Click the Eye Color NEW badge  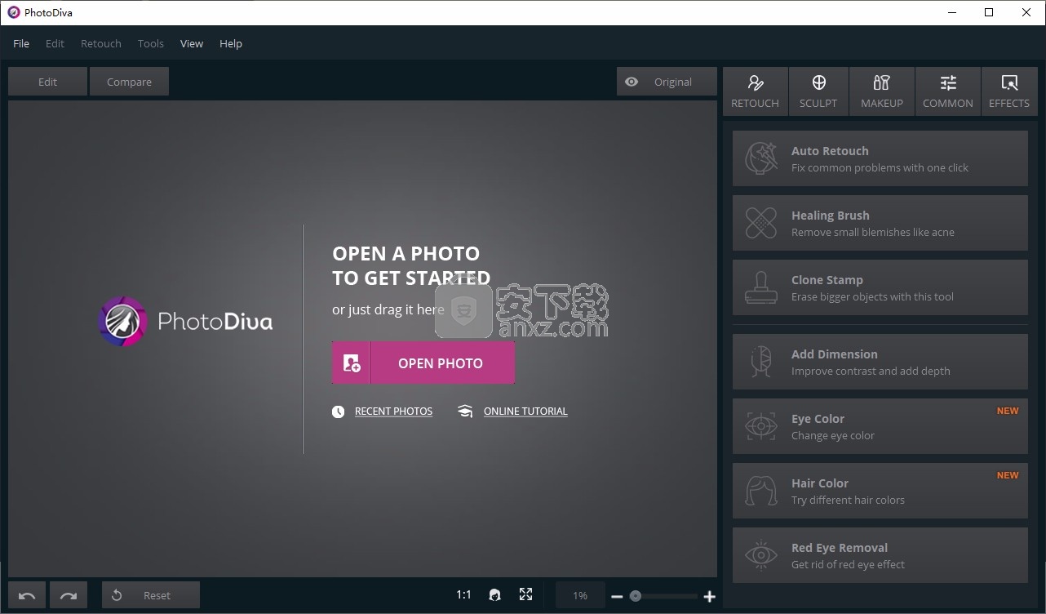click(1008, 411)
